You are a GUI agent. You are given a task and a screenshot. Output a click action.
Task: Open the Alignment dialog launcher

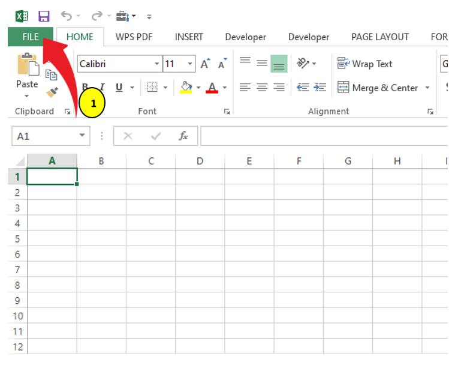click(x=430, y=112)
